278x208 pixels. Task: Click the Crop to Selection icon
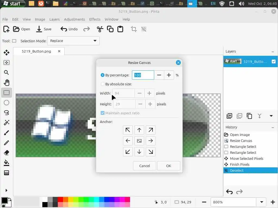[134, 29]
